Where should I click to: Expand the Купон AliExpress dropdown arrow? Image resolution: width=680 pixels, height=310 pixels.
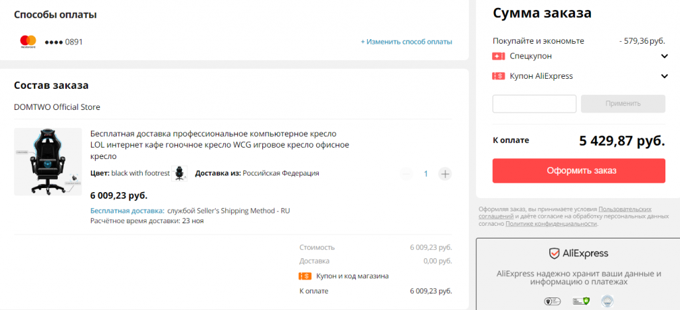pos(664,76)
